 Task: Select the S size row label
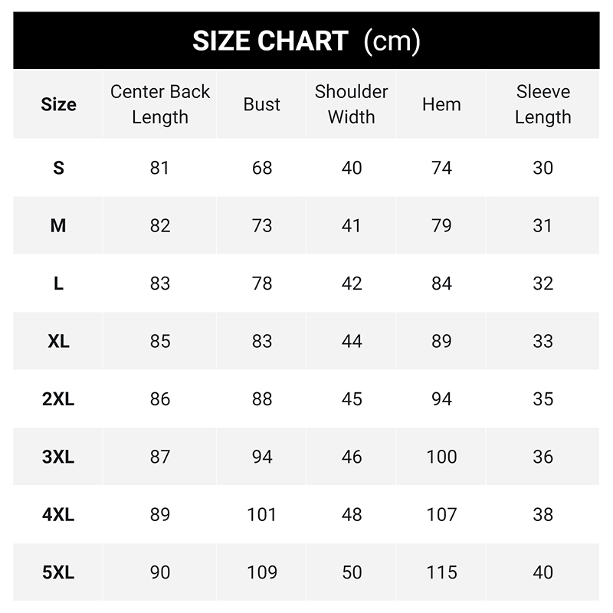click(58, 168)
